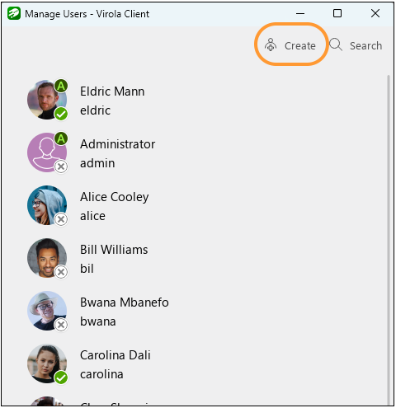
Task: Click the Create user icon
Action: tap(271, 45)
